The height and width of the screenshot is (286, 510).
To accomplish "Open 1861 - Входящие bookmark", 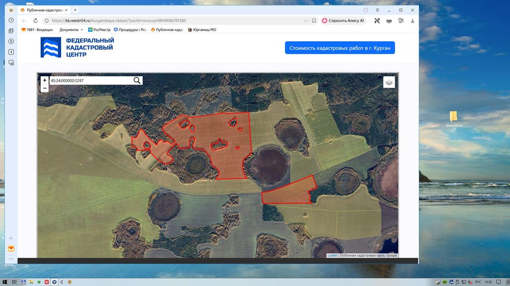I will [37, 30].
